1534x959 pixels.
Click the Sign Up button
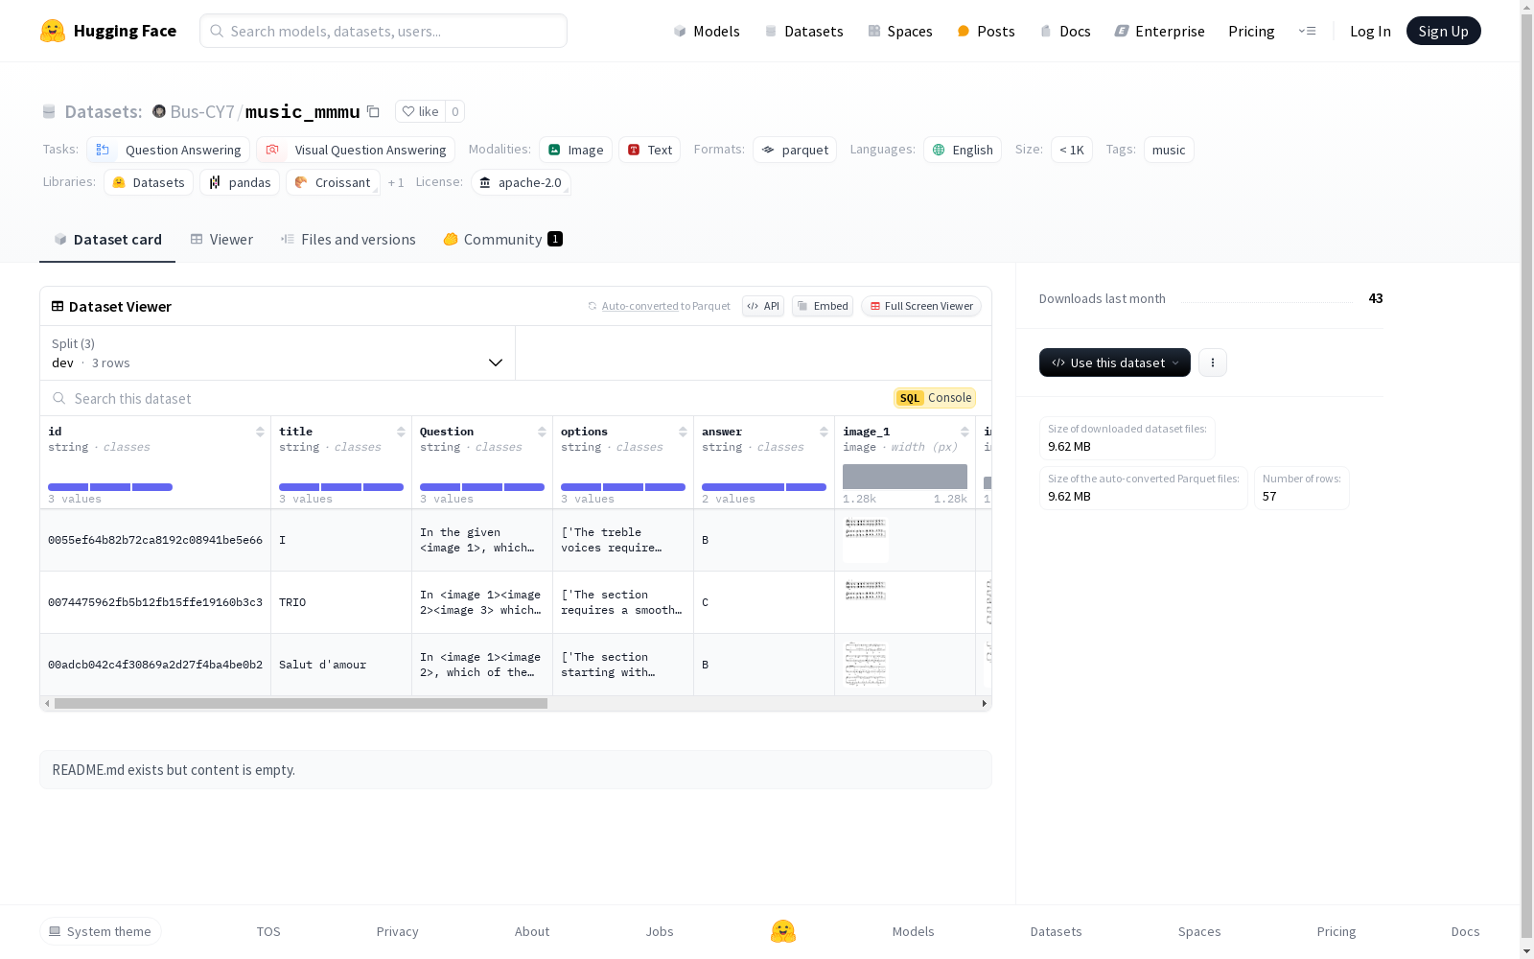[1443, 31]
